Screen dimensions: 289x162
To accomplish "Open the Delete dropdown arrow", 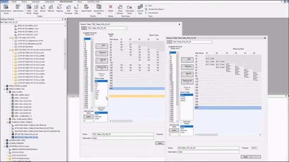I will point(111,13).
